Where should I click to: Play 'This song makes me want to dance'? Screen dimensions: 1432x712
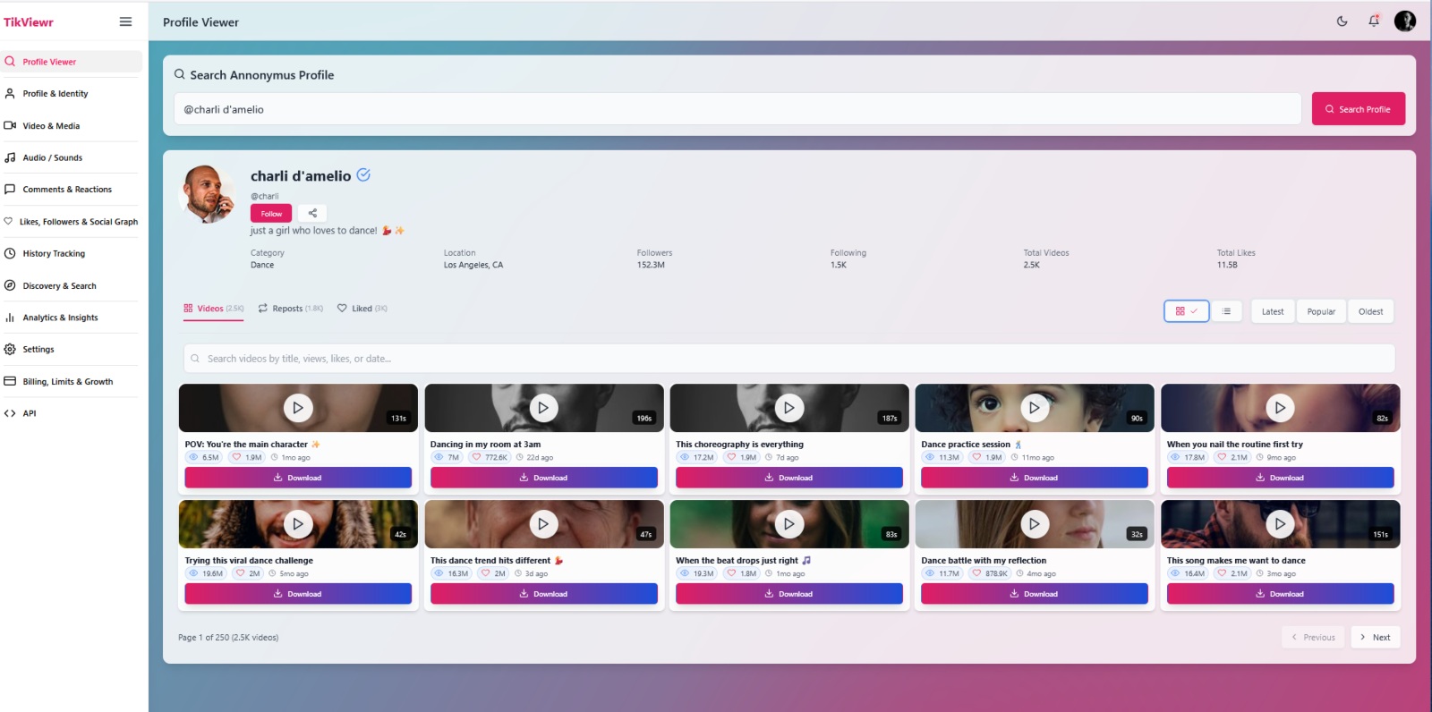[x=1280, y=524]
